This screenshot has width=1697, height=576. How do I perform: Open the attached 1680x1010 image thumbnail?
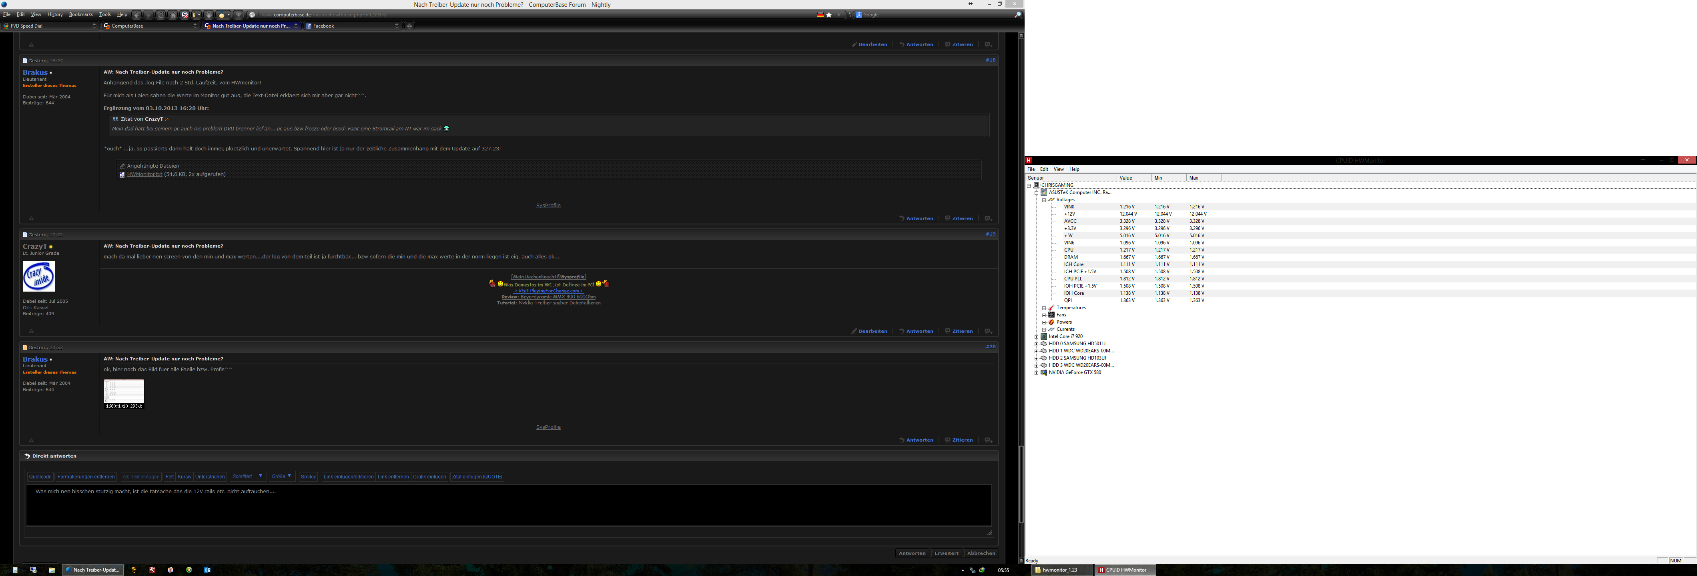coord(124,391)
